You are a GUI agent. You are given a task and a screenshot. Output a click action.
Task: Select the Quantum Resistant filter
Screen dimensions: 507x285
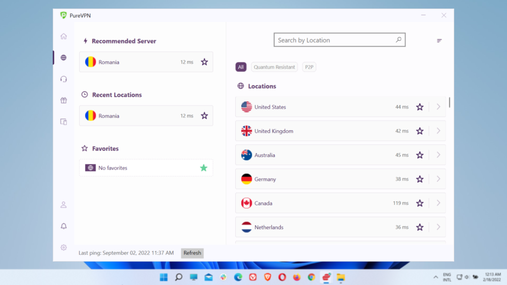[274, 67]
